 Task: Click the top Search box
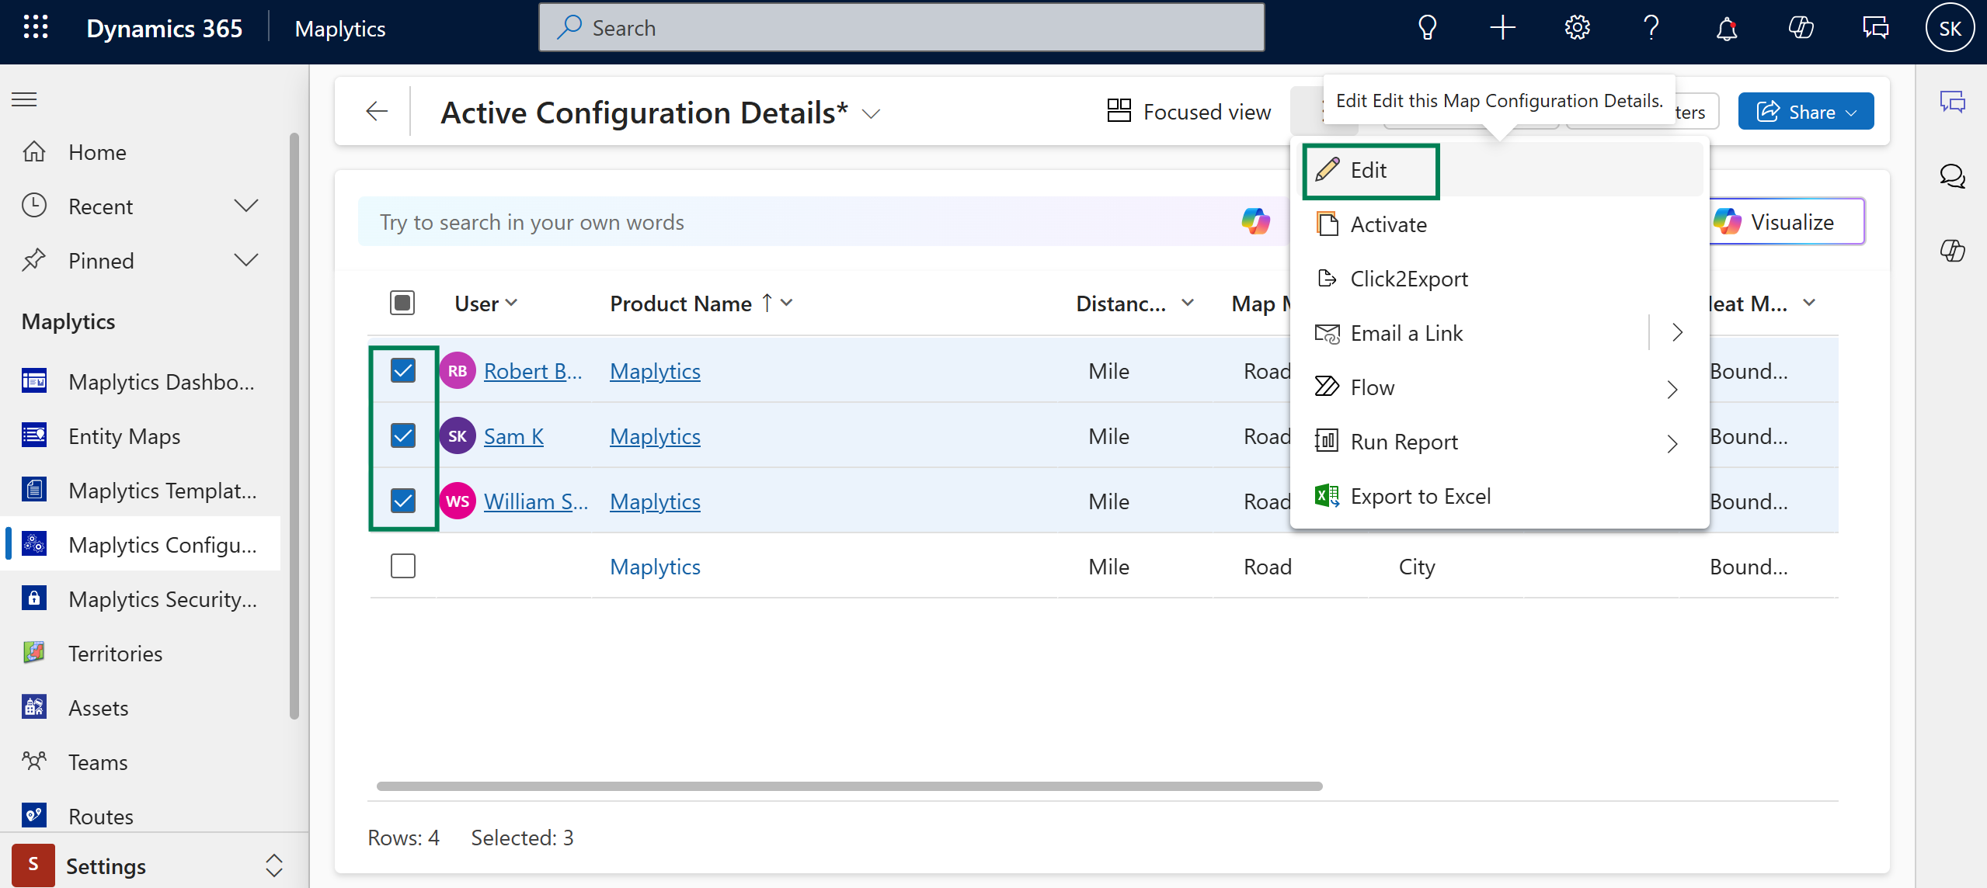point(901,28)
